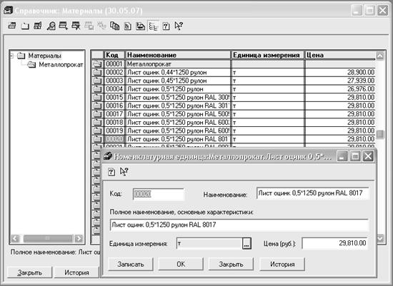Toggle the hierarchical list view icon
This screenshot has width=393, height=286.
(153, 26)
